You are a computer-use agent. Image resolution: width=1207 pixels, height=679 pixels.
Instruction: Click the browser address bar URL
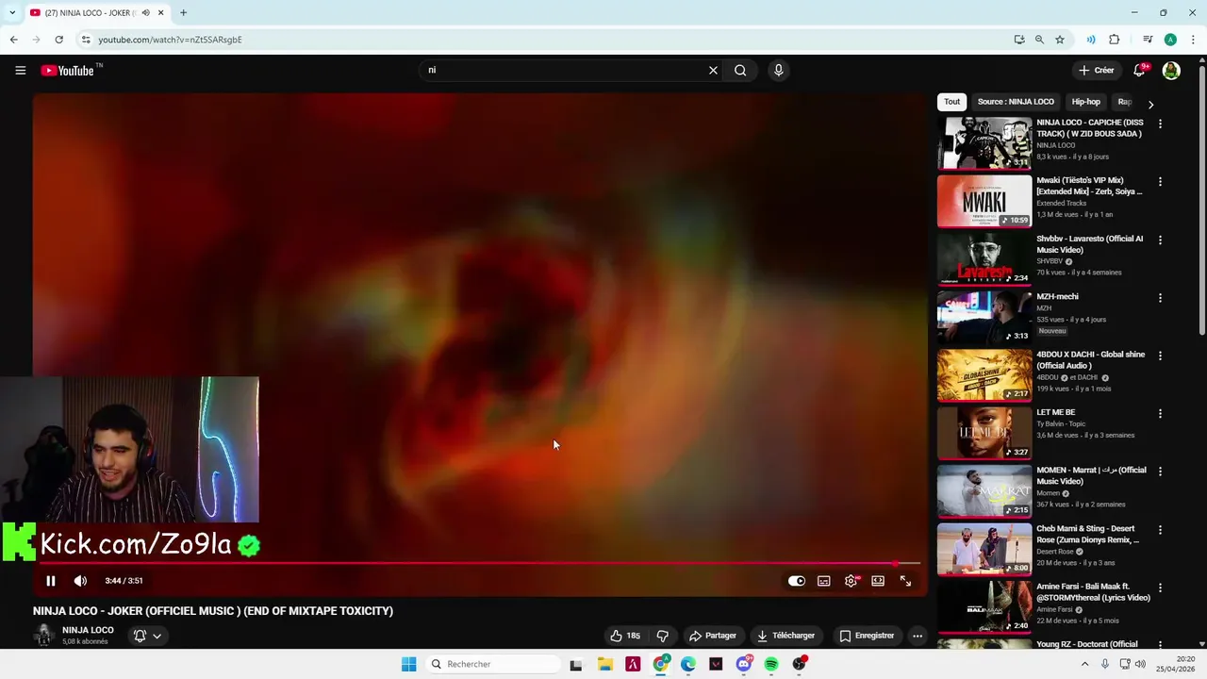point(170,40)
